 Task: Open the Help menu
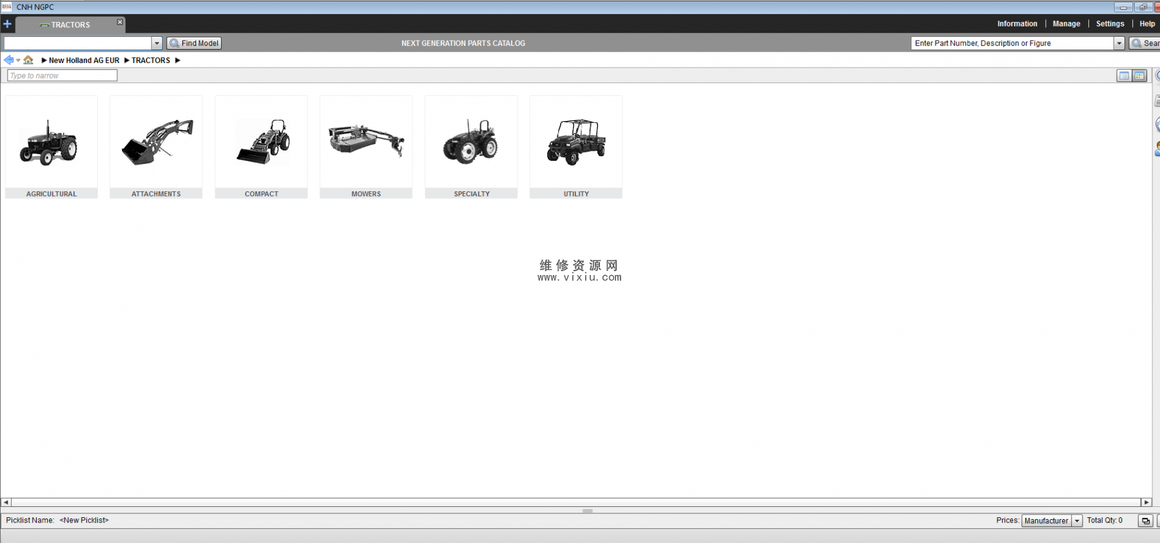click(x=1147, y=24)
